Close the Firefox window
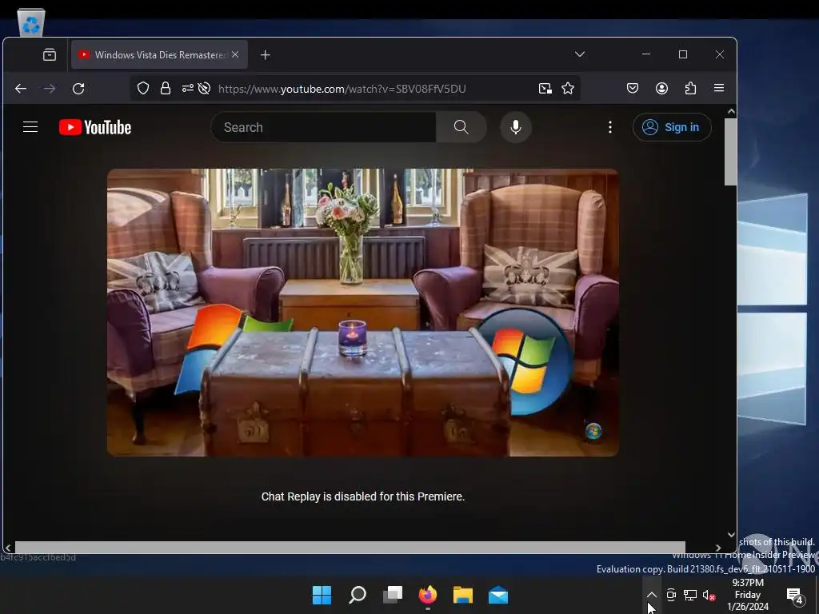Viewport: 819px width, 614px height. point(720,54)
